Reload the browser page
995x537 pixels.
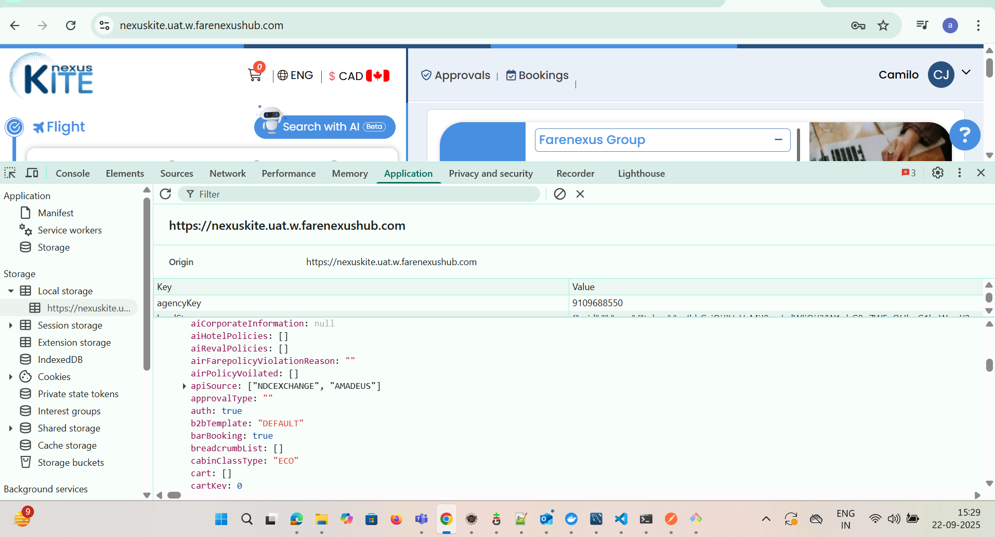[x=71, y=25]
